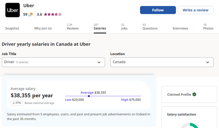Image resolution: width=219 pixels, height=128 pixels.
Task: Click the Claimed Profile green checkmark
Action: 194,94
